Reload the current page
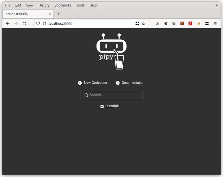223x177 pixels. click(x=24, y=23)
